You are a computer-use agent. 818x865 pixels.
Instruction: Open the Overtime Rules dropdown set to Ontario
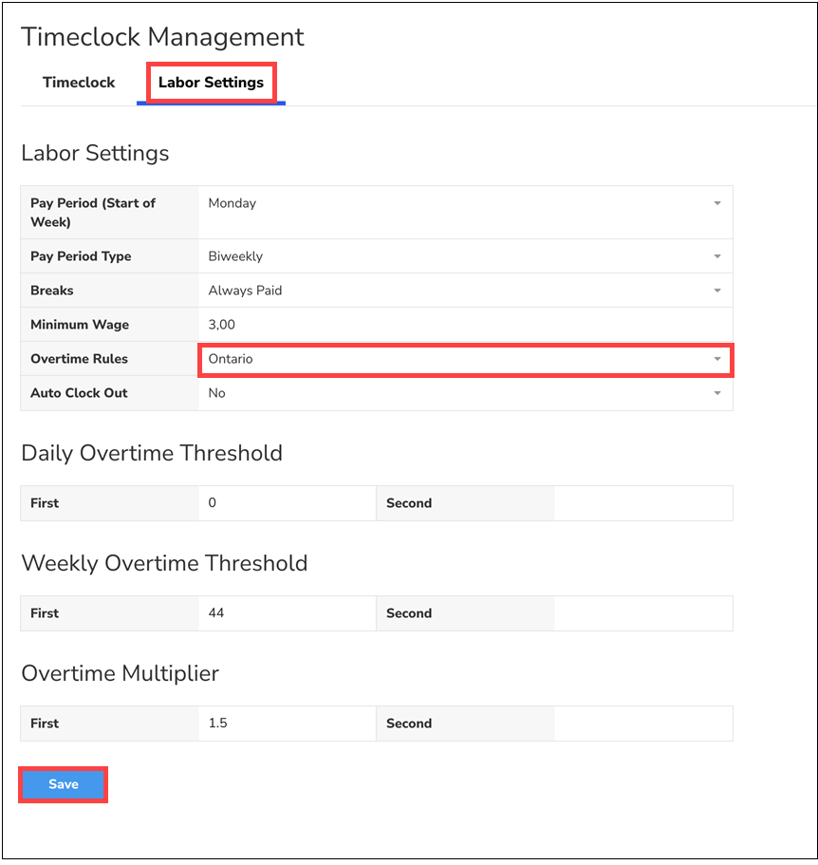coord(465,360)
